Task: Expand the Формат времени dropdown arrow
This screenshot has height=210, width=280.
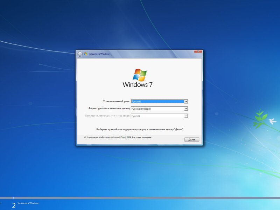Action: pos(186,108)
